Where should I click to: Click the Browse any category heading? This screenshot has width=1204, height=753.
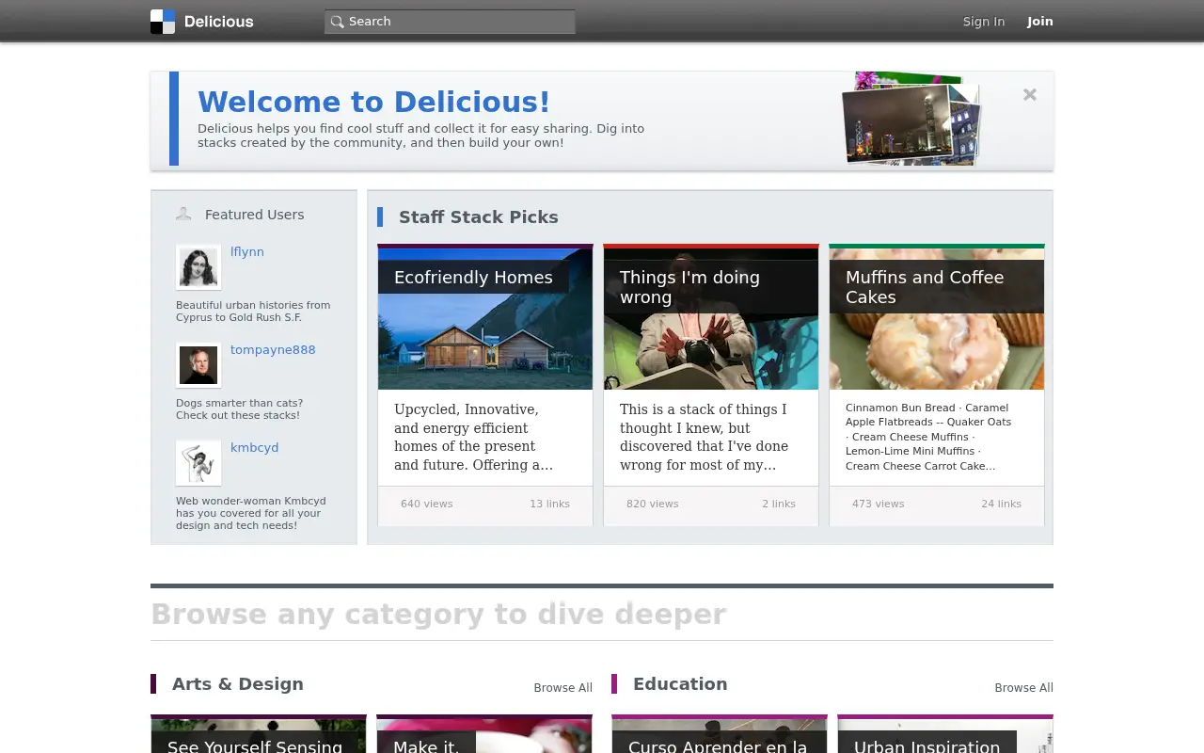point(438,615)
